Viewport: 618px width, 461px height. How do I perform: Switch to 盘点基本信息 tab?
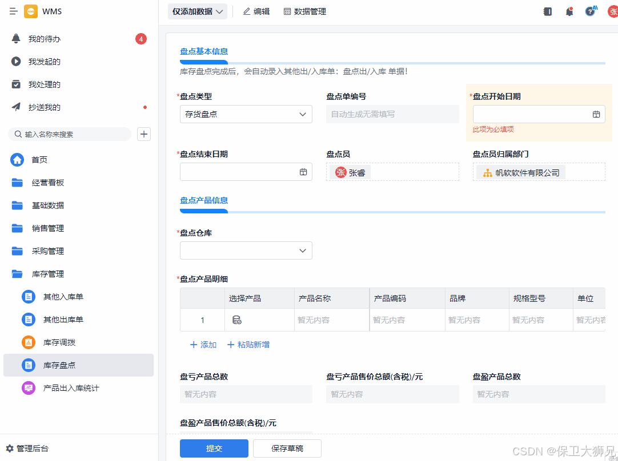coord(204,51)
